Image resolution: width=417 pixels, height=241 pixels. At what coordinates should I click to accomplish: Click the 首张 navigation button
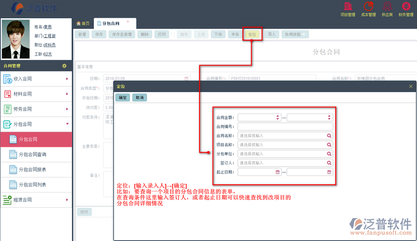coord(184,34)
